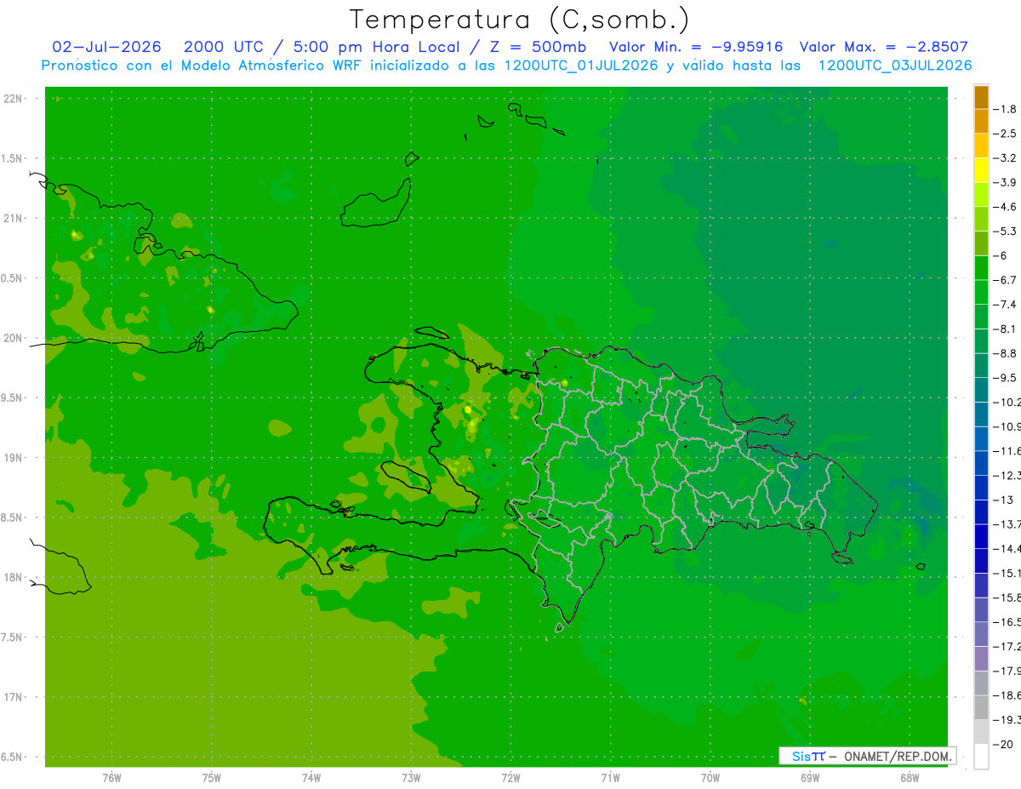Click the '74W' longitude label
The width and height of the screenshot is (1021, 789).
click(311, 777)
